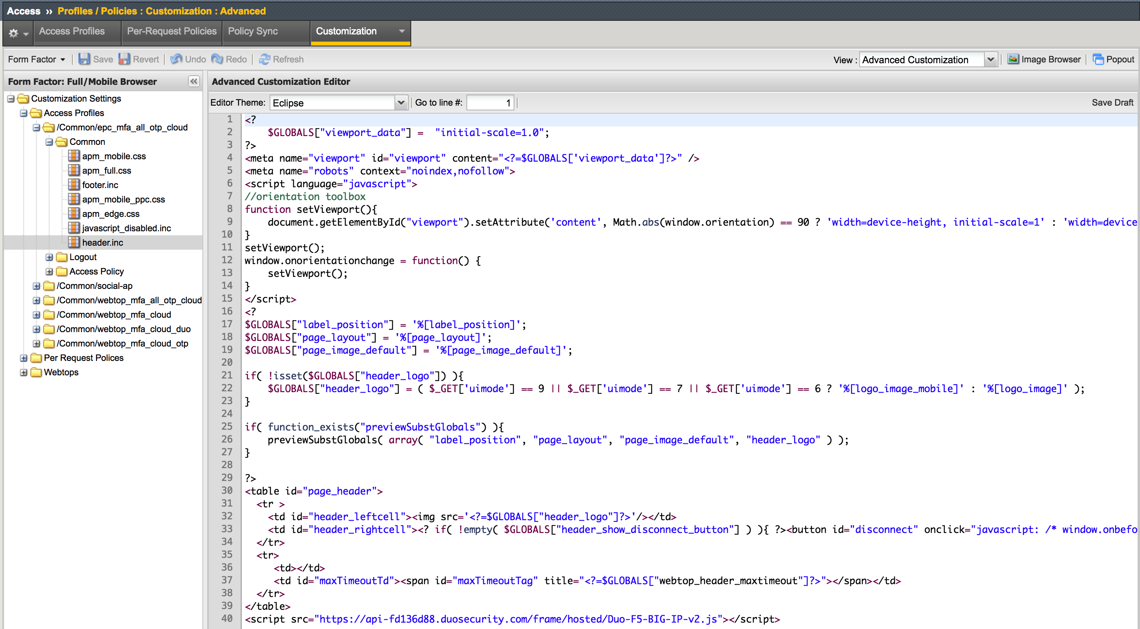Screen dimensions: 1140x629
Task: Expand the /Common/webtop_mfa_all_otp_cloud node
Action: 36,300
